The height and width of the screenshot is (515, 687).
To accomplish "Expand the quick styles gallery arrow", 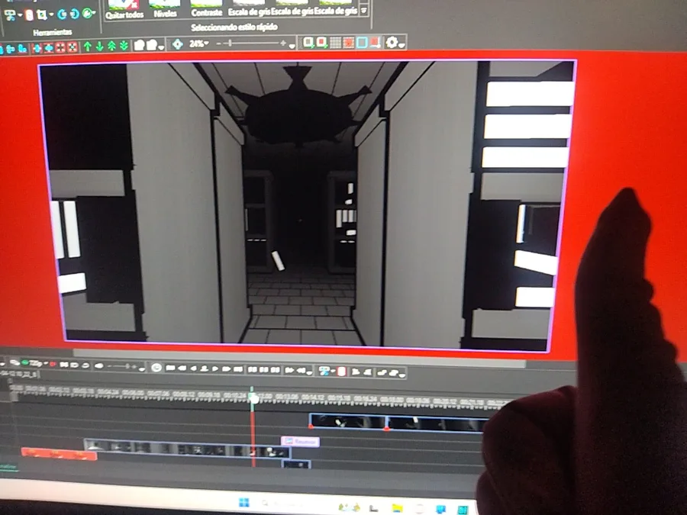I will (363, 9).
